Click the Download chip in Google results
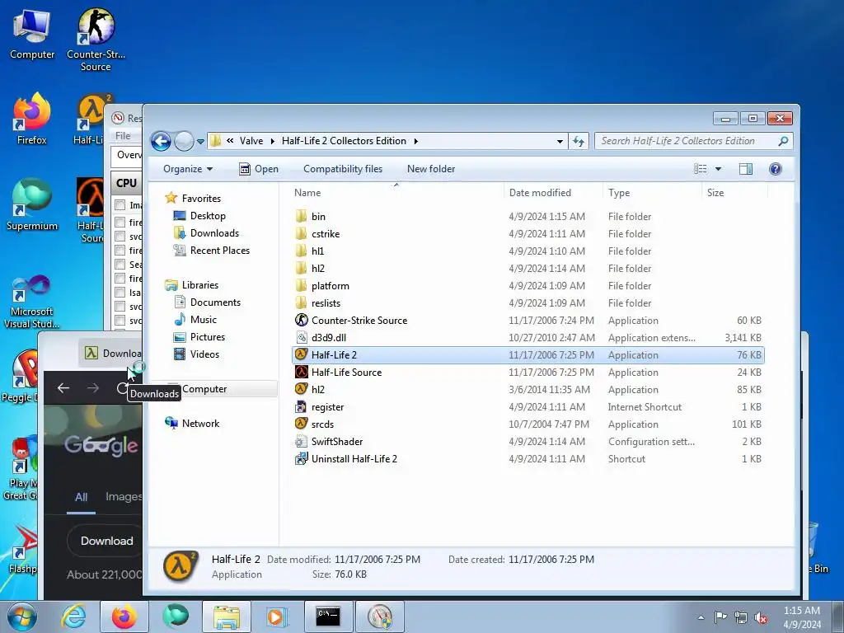 pos(106,541)
